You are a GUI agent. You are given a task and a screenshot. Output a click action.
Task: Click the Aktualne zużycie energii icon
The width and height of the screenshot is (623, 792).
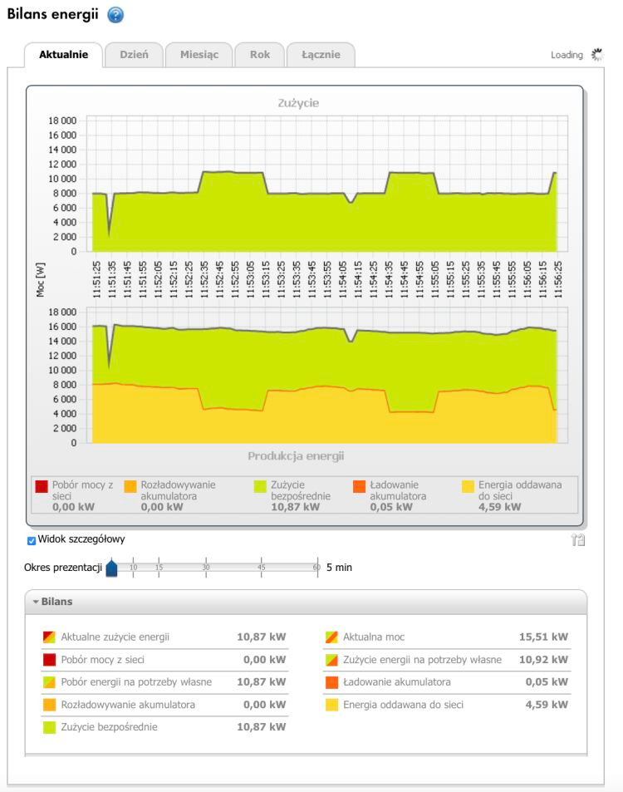tap(49, 637)
